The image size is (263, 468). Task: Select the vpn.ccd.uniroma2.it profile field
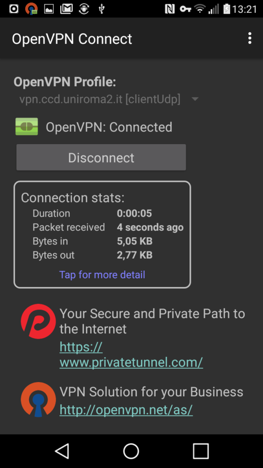(x=109, y=99)
